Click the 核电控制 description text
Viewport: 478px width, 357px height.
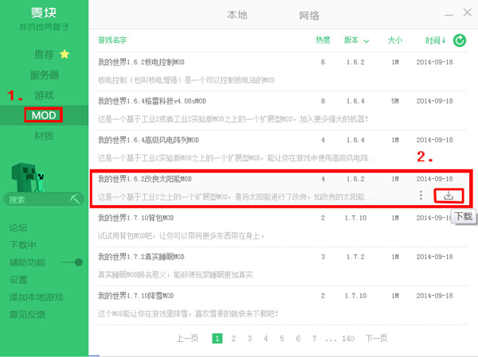coord(186,80)
